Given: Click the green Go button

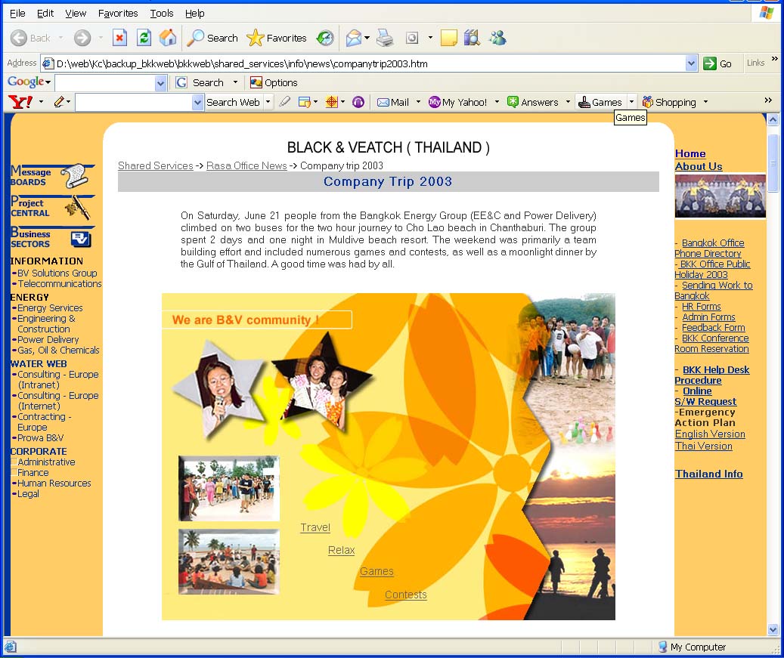Looking at the screenshot, I should (x=717, y=63).
